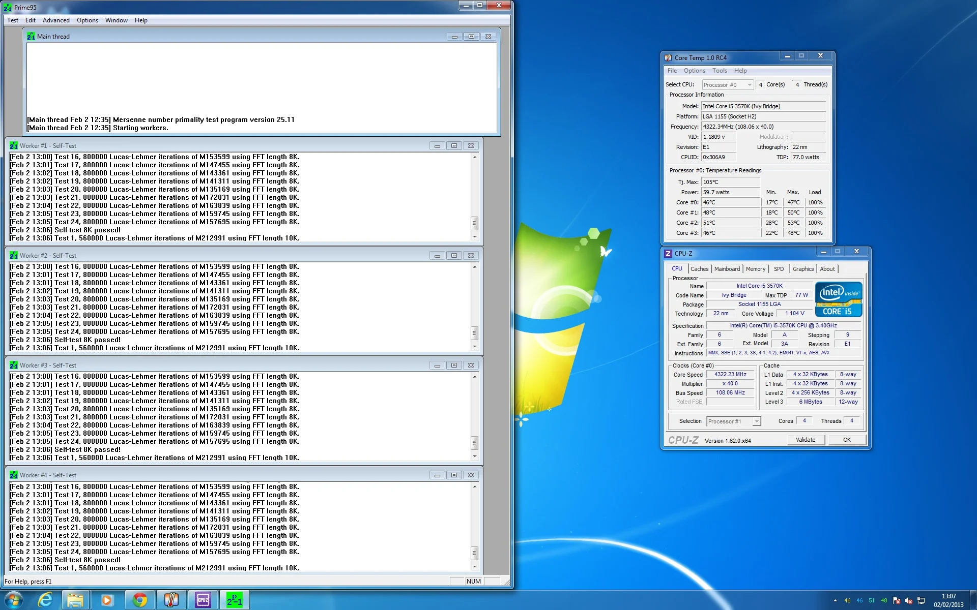Switch to CPU-Z About tab
The height and width of the screenshot is (610, 977).
pyautogui.click(x=827, y=269)
